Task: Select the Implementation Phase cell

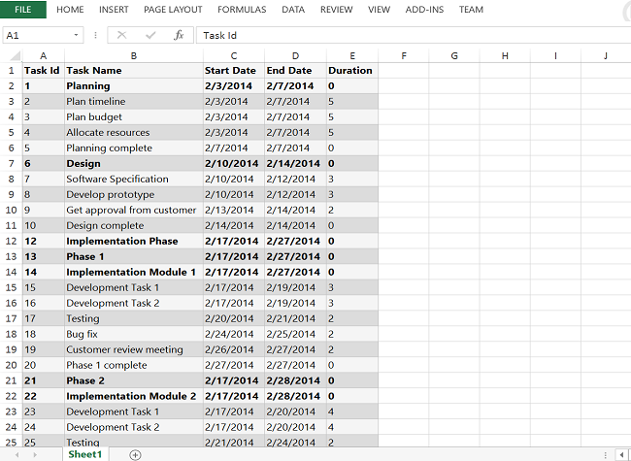Action: tap(134, 241)
